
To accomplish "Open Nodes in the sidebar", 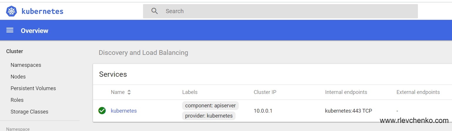I will click(18, 77).
